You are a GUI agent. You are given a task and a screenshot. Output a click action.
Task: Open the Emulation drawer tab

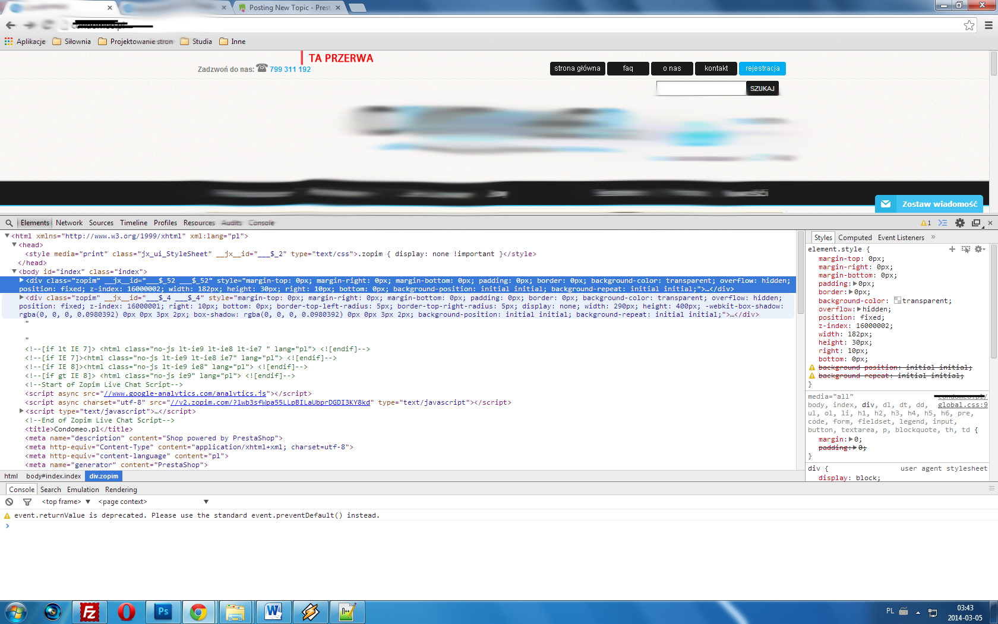coord(83,490)
